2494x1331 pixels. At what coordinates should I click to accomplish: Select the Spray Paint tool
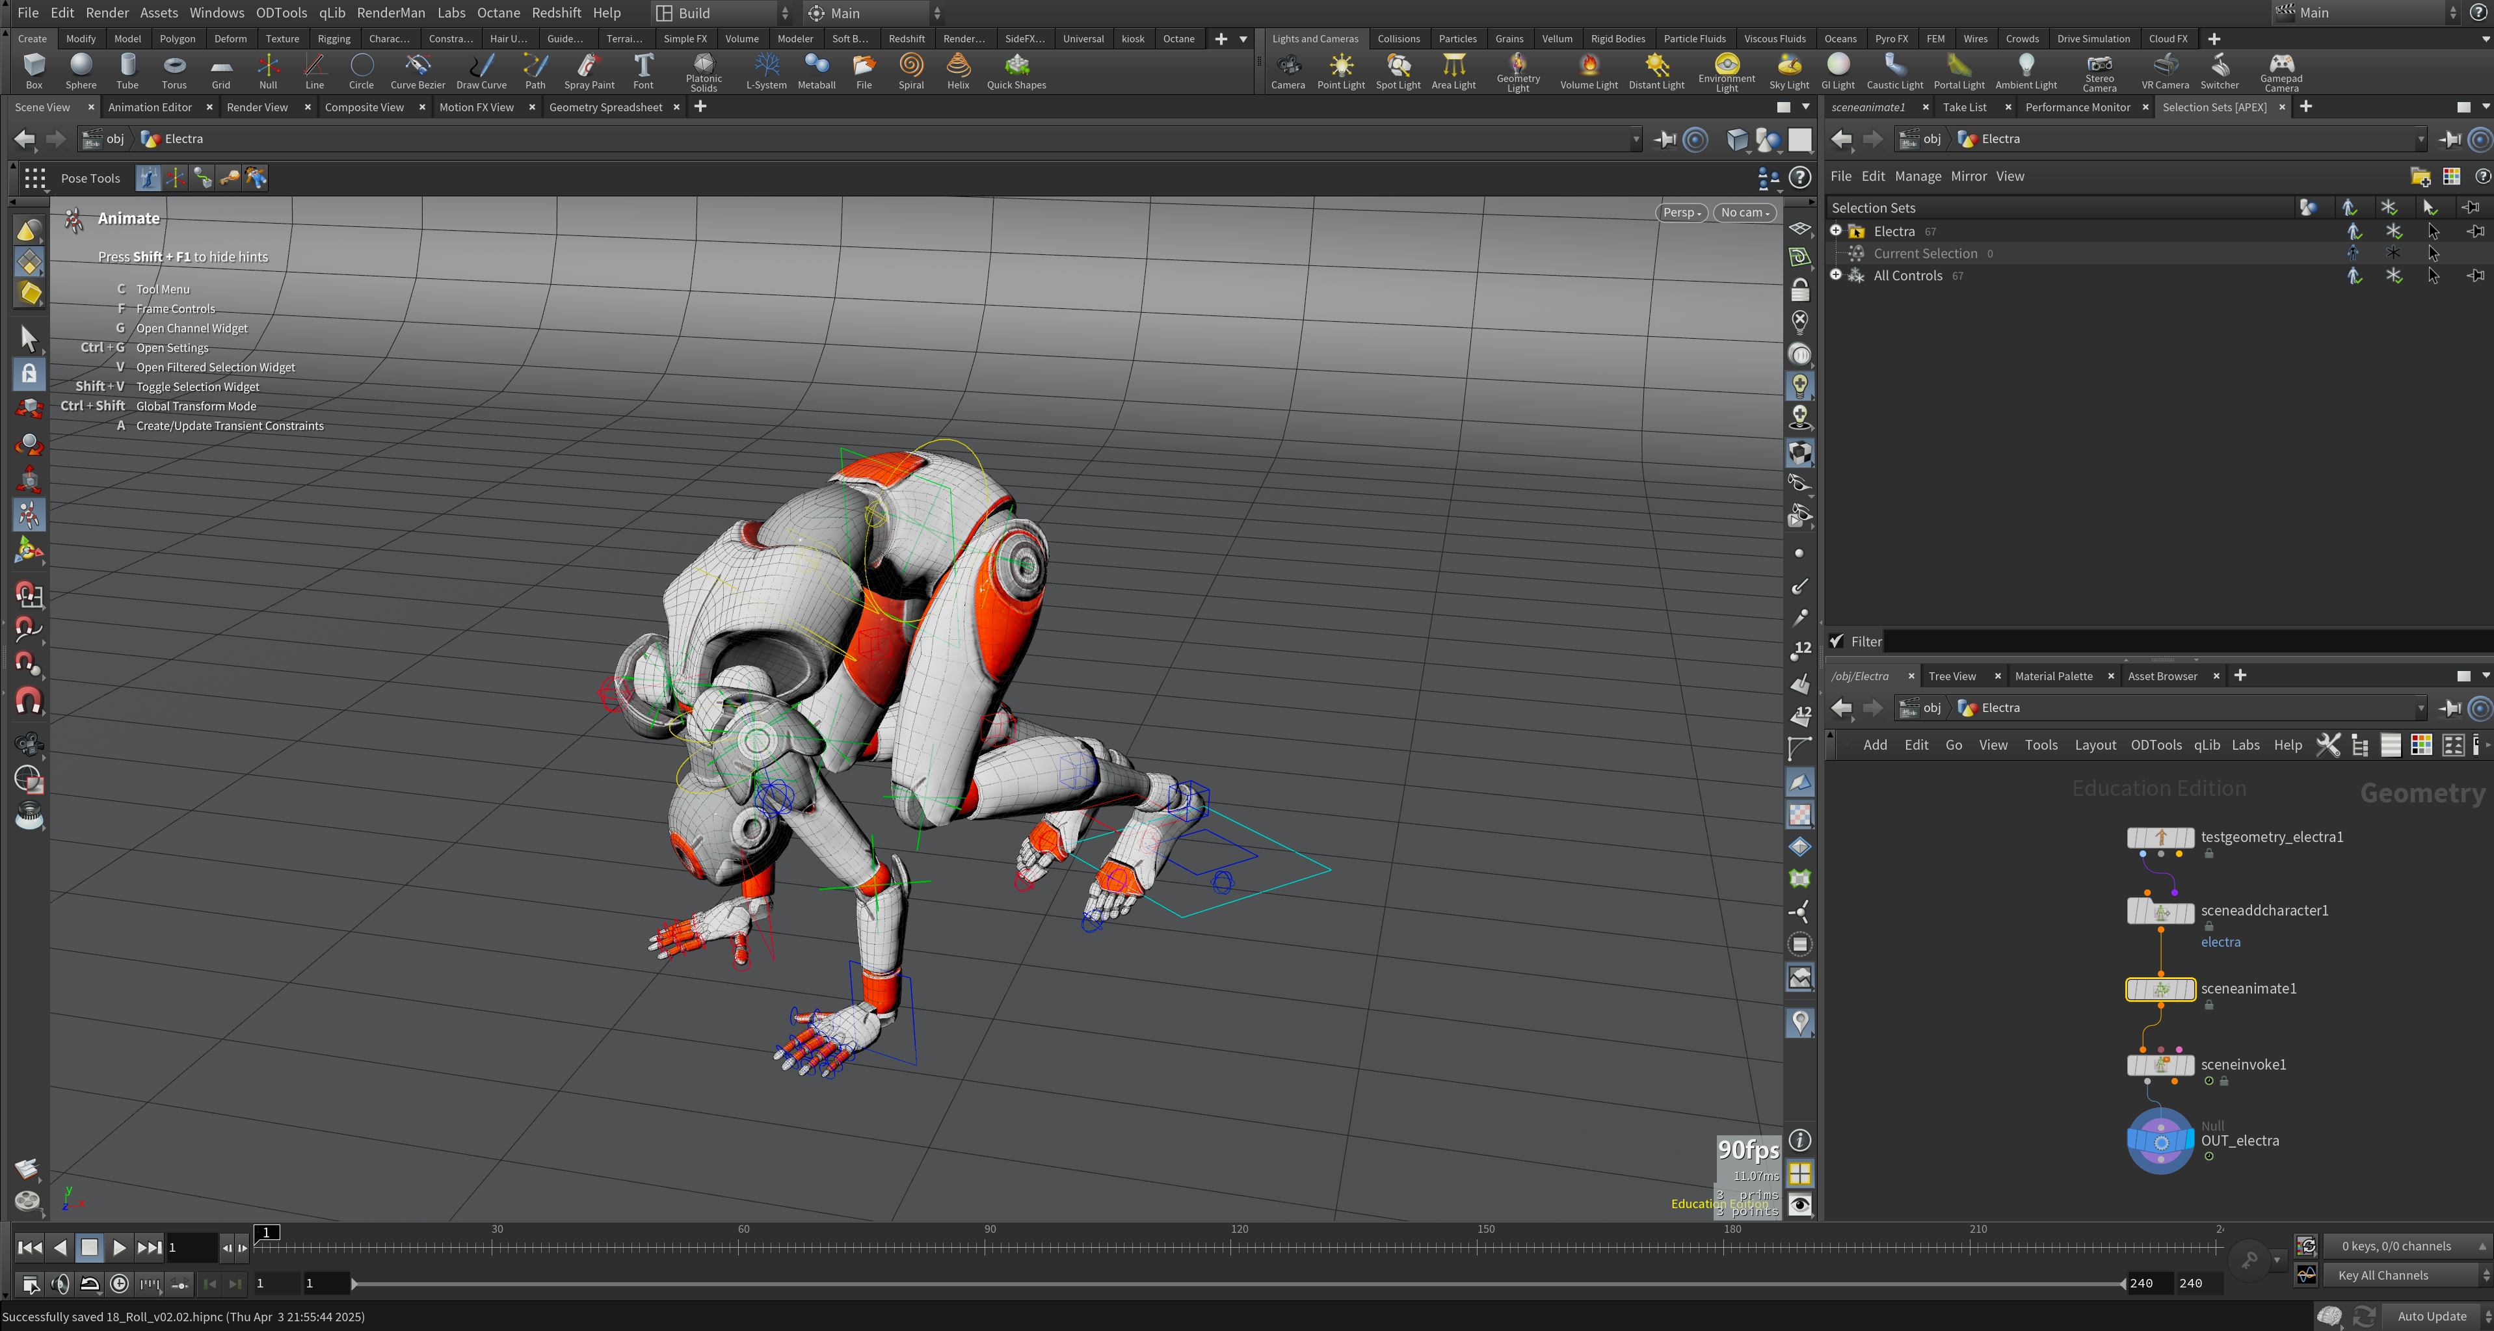(589, 72)
